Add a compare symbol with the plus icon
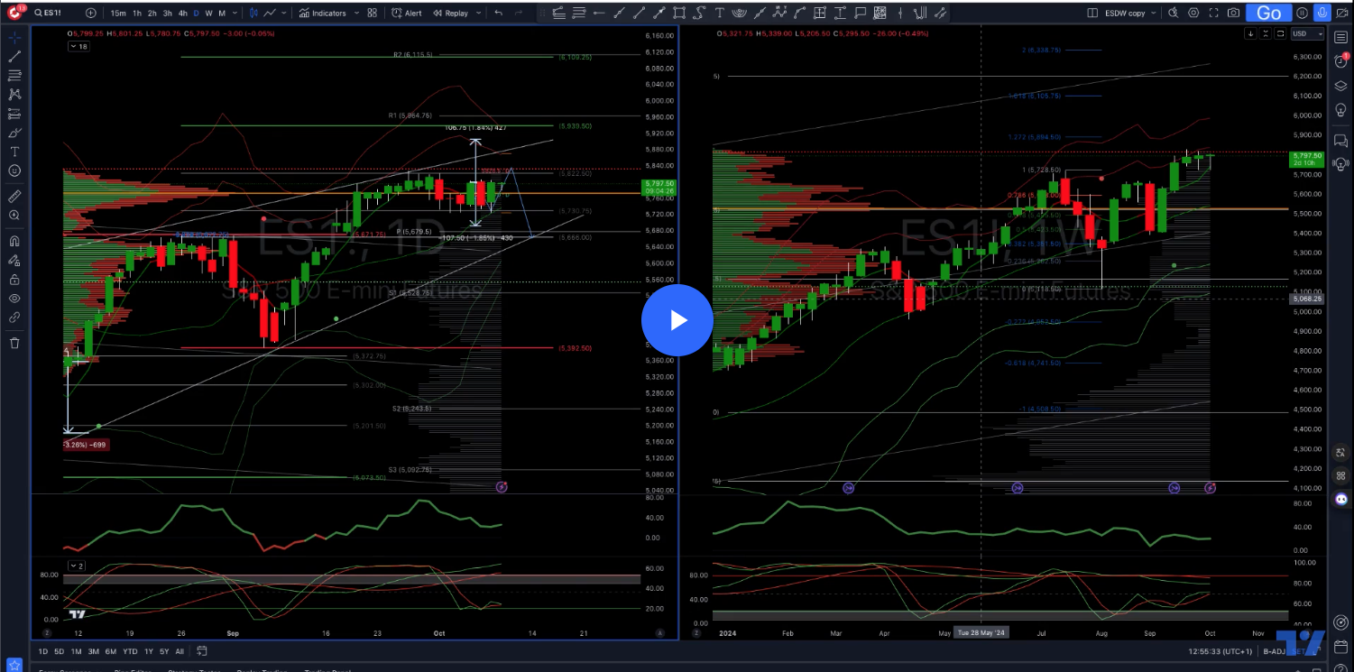Screen dimensions: 1354x672 coord(91,13)
